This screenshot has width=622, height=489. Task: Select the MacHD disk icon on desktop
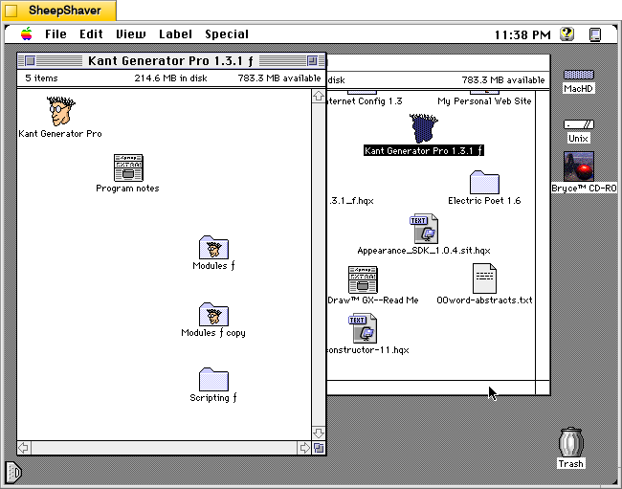click(x=578, y=75)
